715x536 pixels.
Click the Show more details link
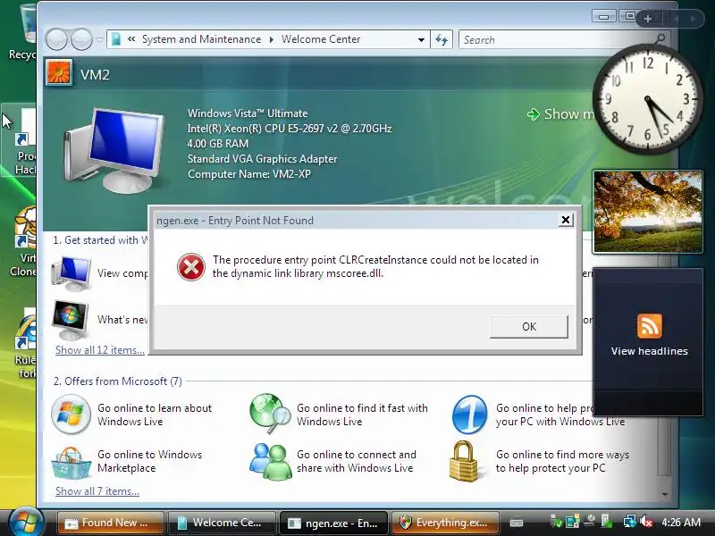(x=561, y=114)
